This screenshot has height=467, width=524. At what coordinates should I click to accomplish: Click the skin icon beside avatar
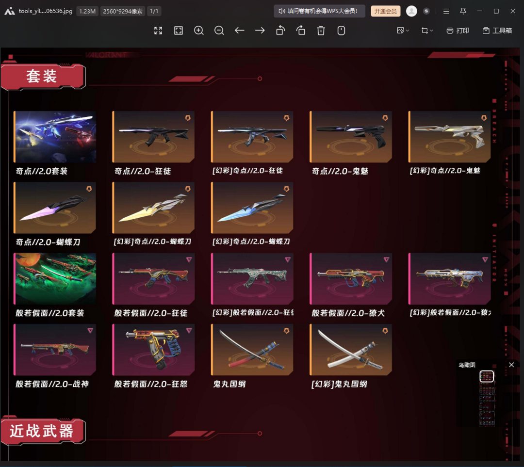tap(426, 11)
